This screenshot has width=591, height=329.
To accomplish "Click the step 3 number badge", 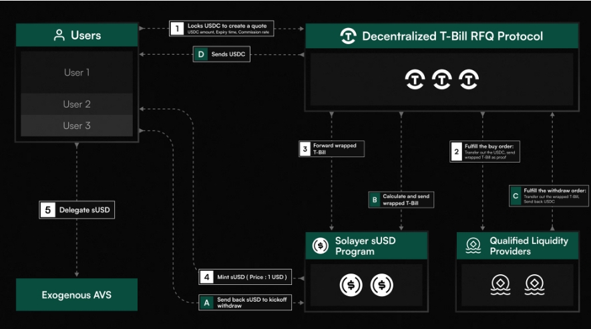I will click(x=305, y=149).
